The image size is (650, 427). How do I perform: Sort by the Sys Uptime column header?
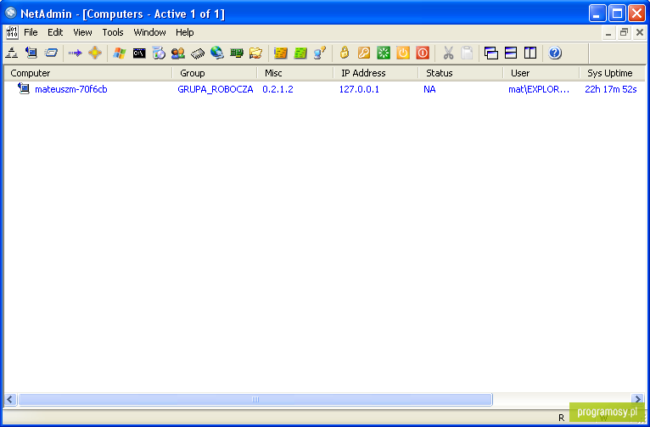tap(613, 73)
